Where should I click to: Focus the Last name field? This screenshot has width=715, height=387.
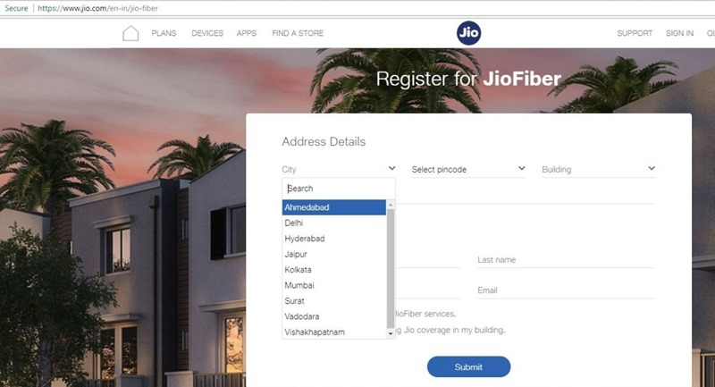[x=567, y=260]
